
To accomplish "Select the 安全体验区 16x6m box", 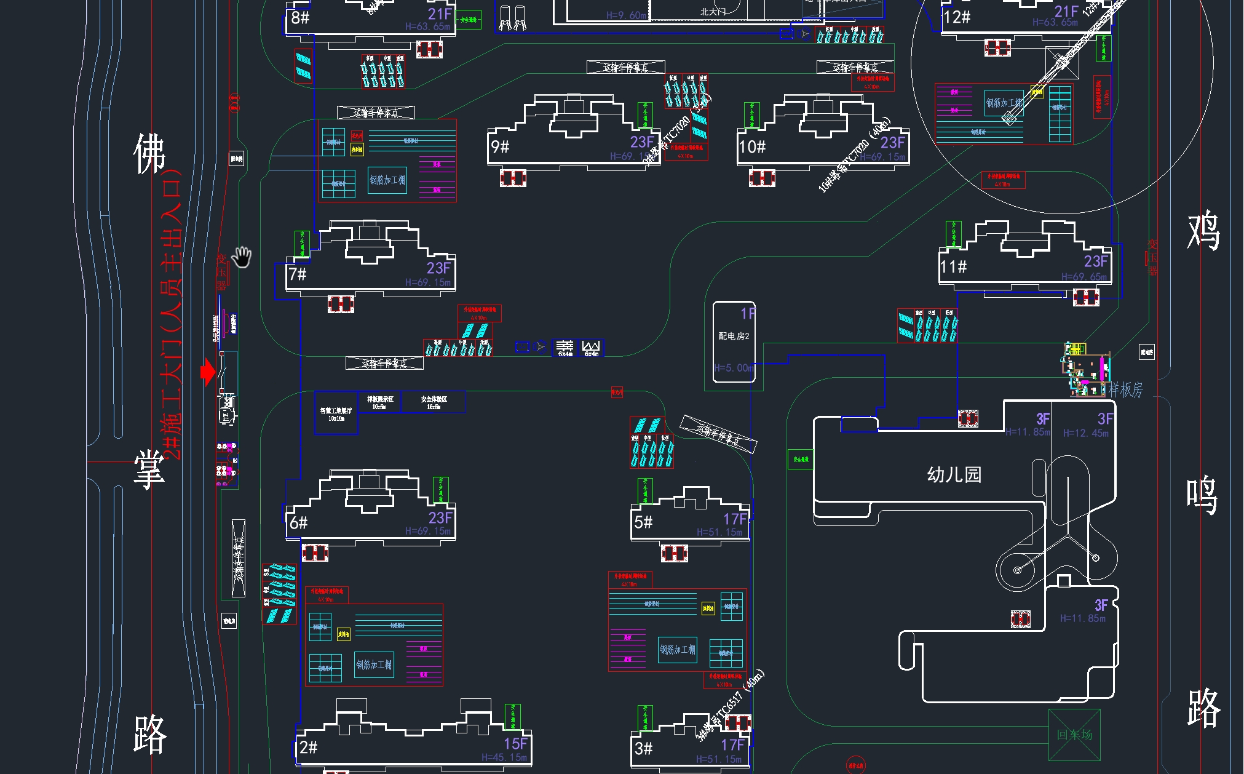I will tap(434, 402).
